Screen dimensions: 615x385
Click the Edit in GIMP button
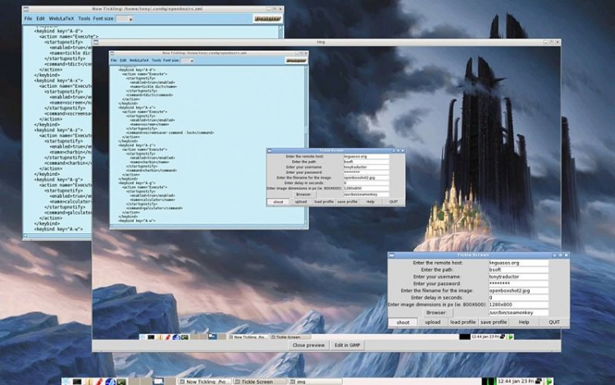[348, 346]
